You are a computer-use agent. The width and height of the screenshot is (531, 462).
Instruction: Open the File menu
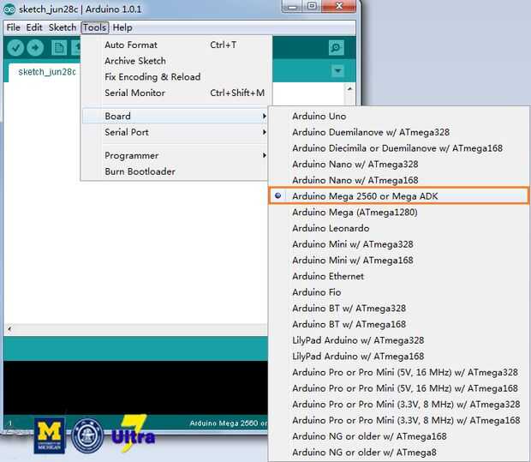click(x=14, y=27)
